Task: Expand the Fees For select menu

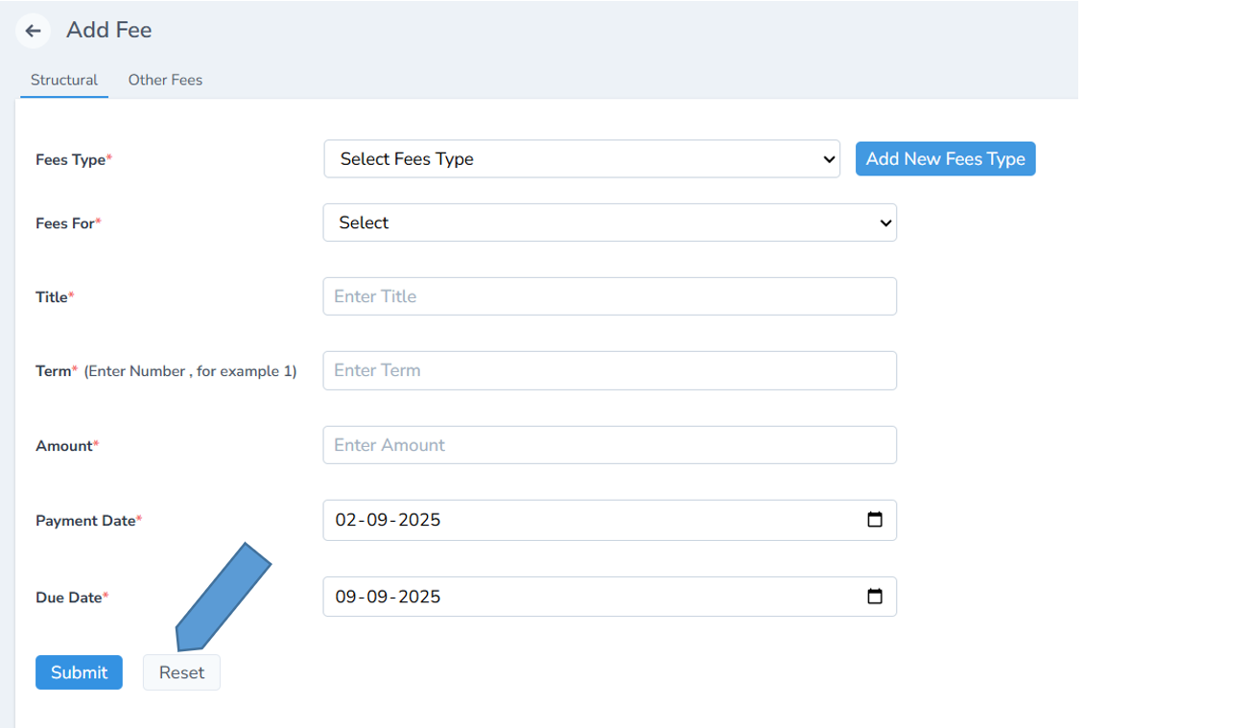Action: [x=609, y=222]
